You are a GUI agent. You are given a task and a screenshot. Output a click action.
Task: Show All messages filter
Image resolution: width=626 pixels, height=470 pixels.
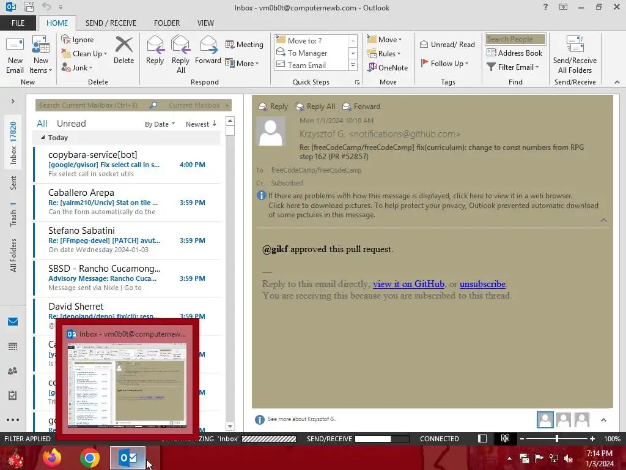[42, 124]
